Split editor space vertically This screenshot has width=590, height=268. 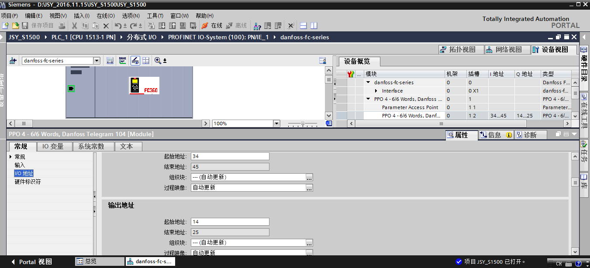(314, 26)
